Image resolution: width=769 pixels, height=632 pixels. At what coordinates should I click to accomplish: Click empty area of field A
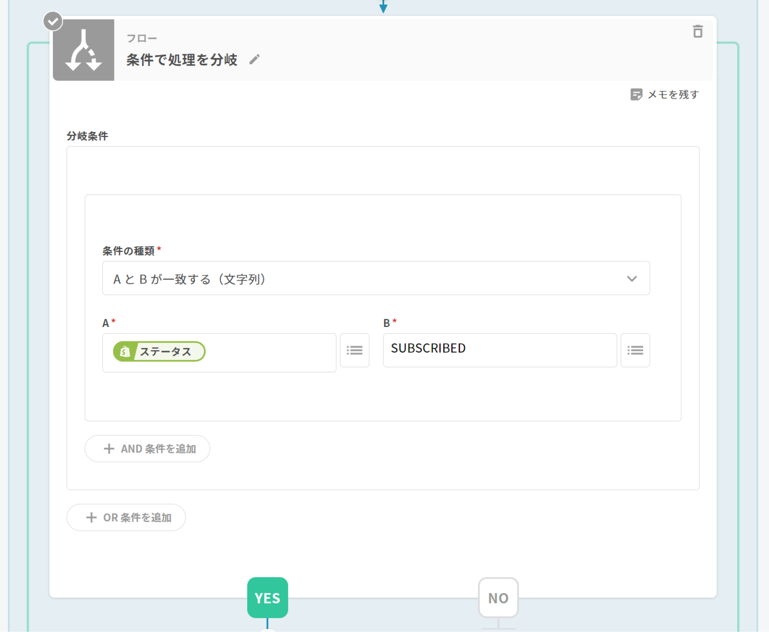point(273,353)
